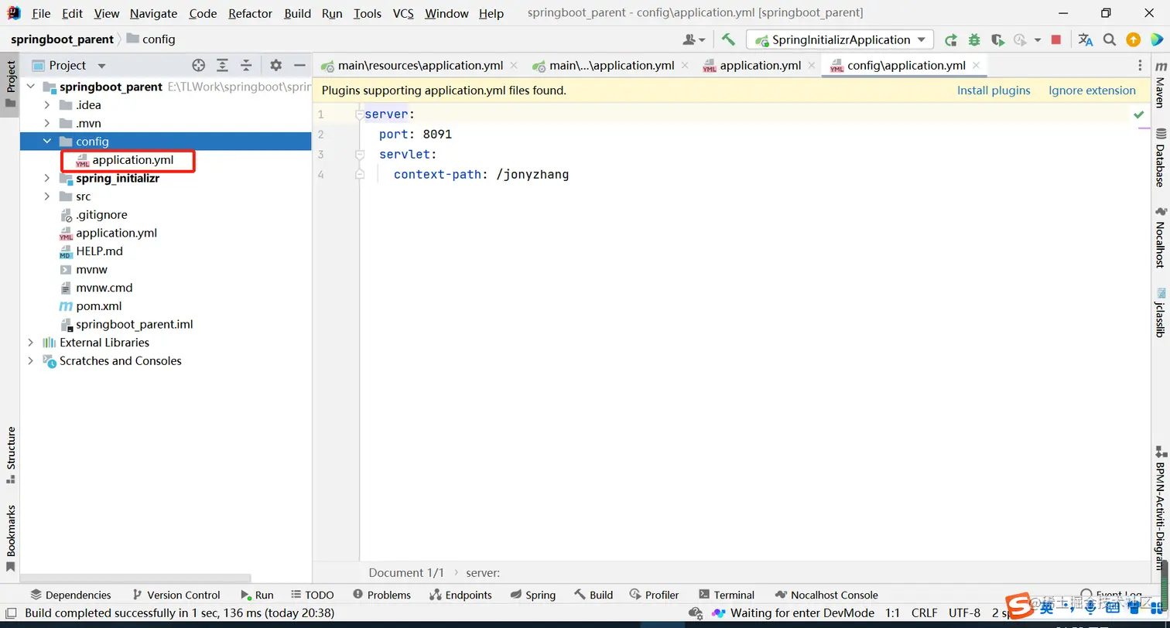Expand Scratches and Consoles node
The height and width of the screenshot is (628, 1170).
click(x=31, y=360)
